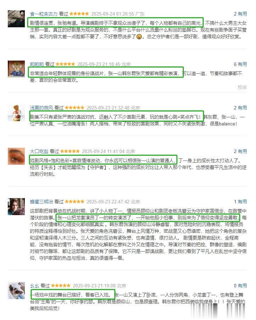Visit 哟哟哟 profile via username
The image size is (256, 320).
click(37, 64)
